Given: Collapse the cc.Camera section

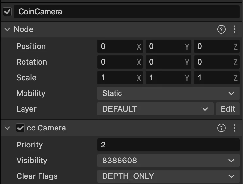Looking at the screenshot, I should 7,128.
